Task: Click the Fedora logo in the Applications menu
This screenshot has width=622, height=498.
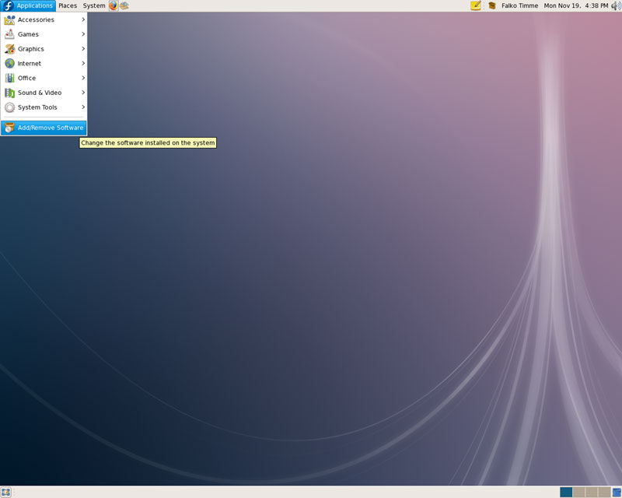Action: point(9,5)
